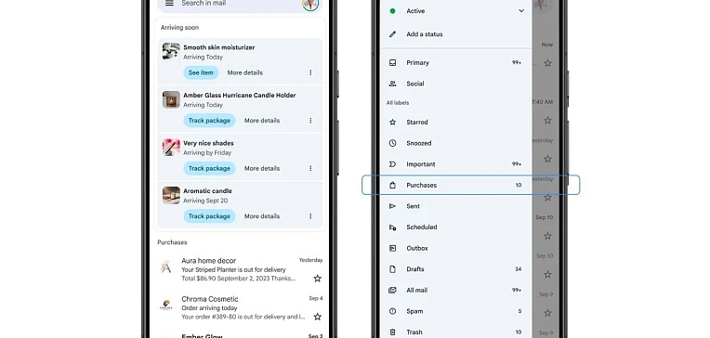This screenshot has width=710, height=338.
Task: Track package for Aromatic candle
Action: click(209, 216)
